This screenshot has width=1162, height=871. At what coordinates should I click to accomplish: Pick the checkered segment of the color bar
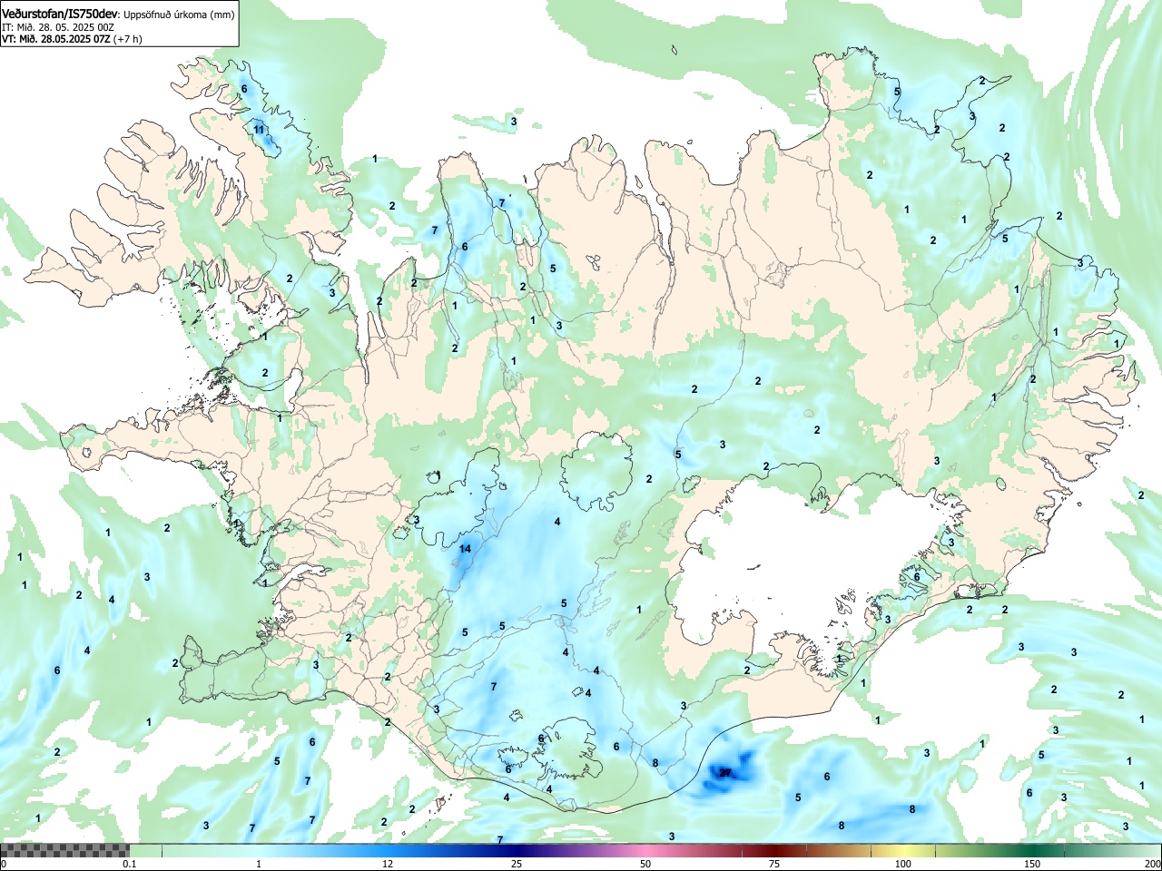[x=64, y=850]
